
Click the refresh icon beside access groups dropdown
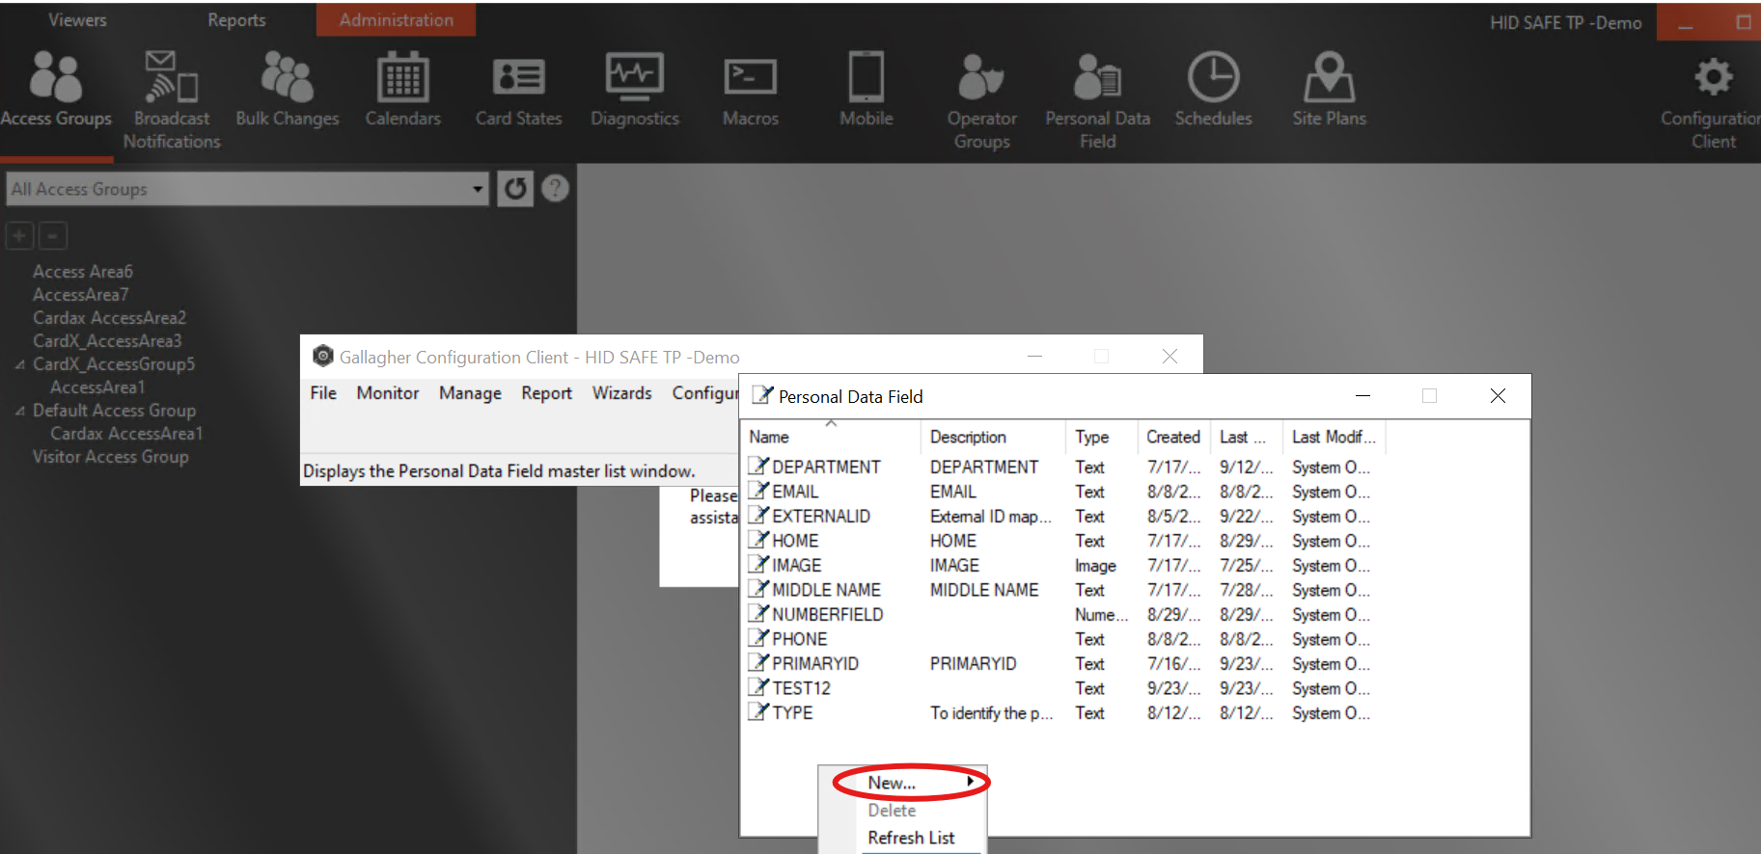coord(515,189)
